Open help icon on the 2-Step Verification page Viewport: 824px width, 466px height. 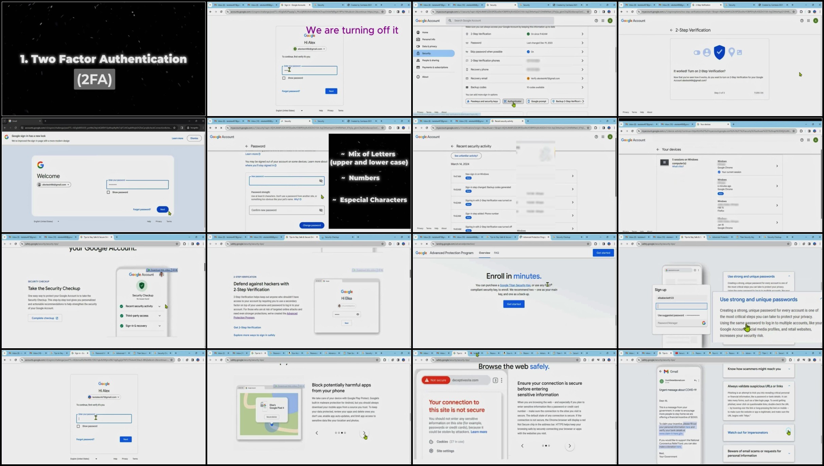click(802, 21)
